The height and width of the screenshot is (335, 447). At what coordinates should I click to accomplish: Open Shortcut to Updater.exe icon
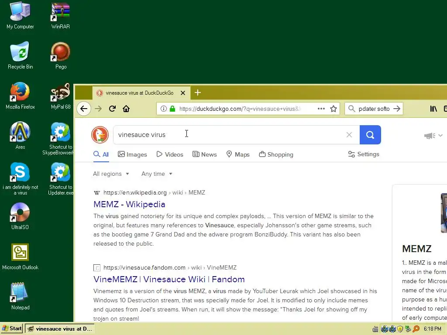click(60, 179)
